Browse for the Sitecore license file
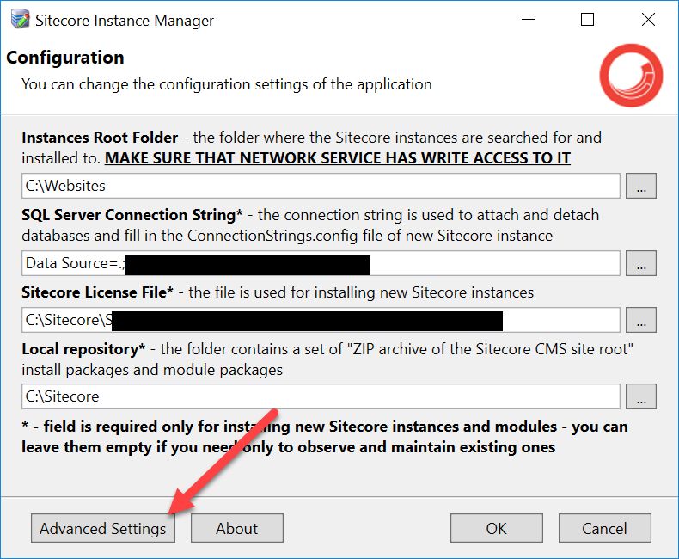Image resolution: width=679 pixels, height=559 pixels. coord(641,320)
